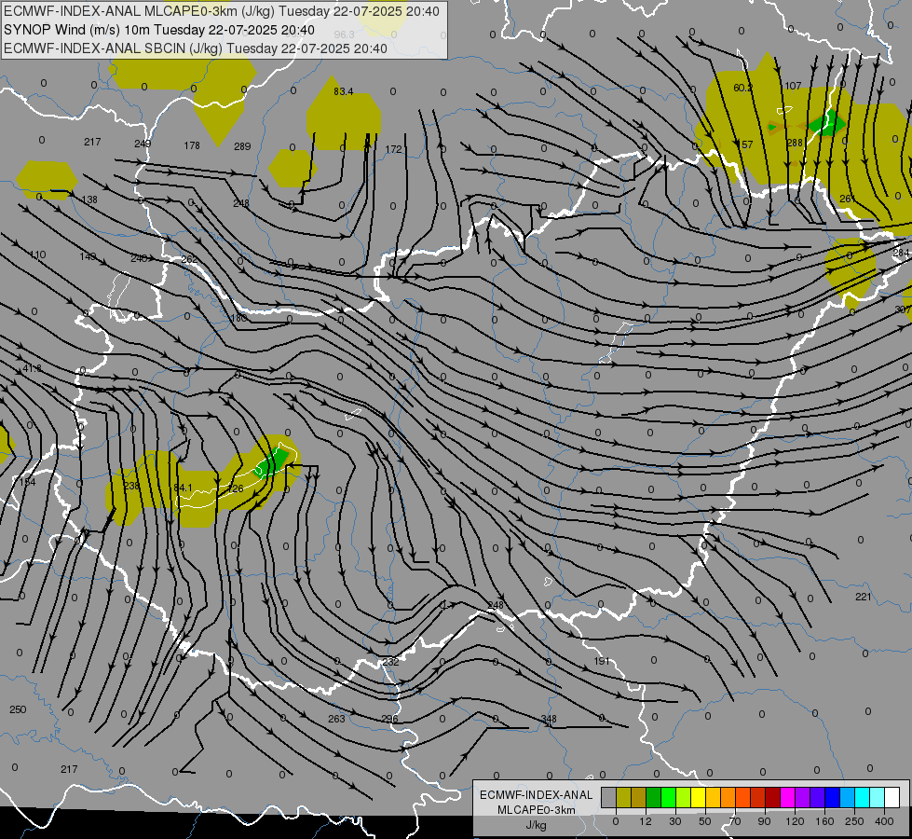Click the '83.4' map value
The image size is (912, 839).
343,91
